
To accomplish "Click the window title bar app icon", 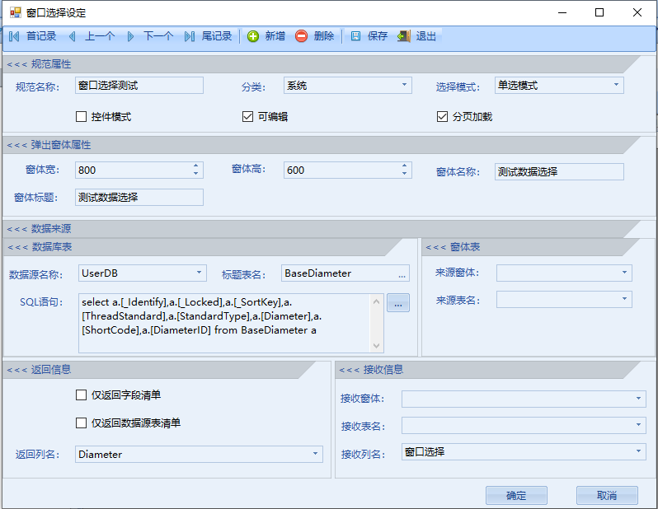I will coord(16,12).
